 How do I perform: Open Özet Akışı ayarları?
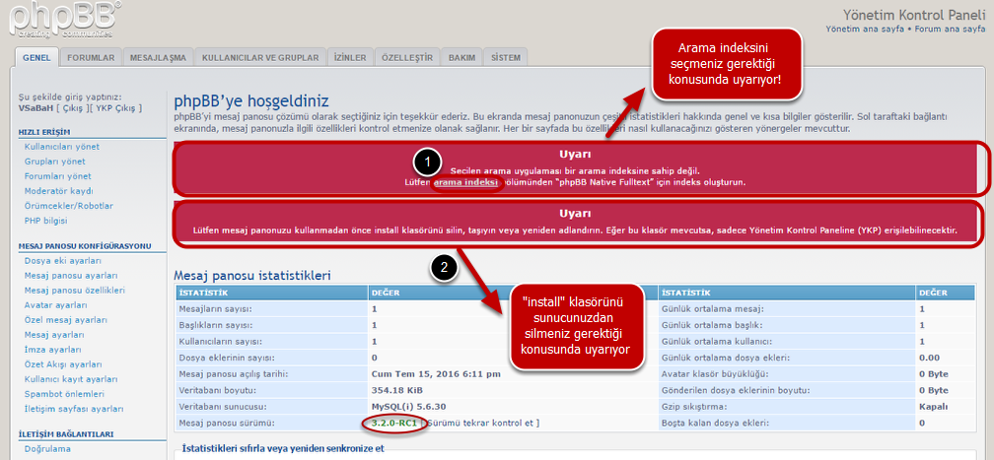(x=63, y=364)
